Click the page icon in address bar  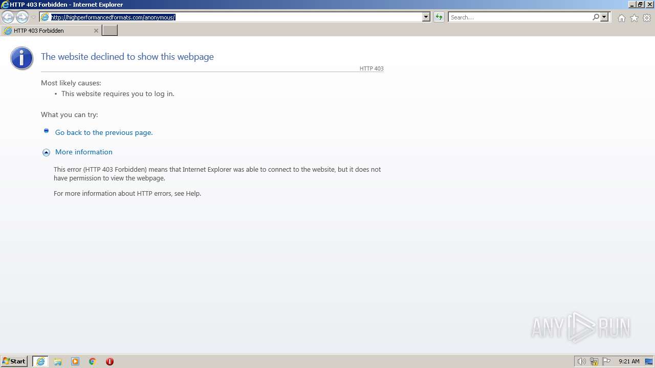tap(45, 17)
